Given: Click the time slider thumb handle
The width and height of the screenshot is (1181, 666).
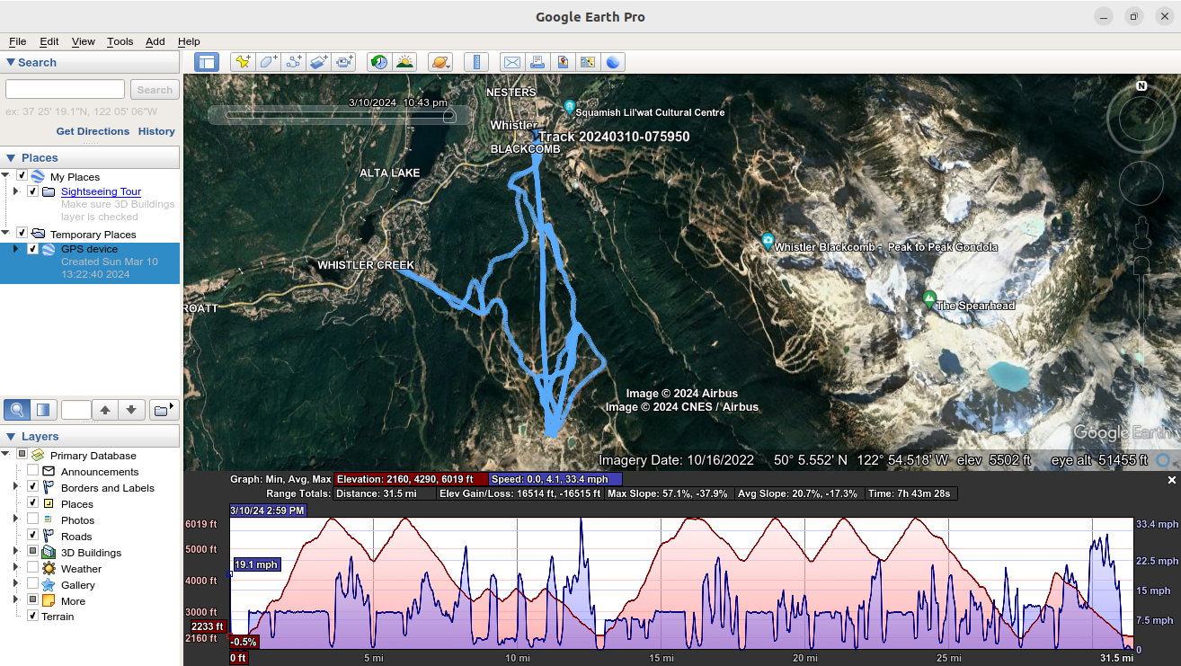Looking at the screenshot, I should point(449,115).
